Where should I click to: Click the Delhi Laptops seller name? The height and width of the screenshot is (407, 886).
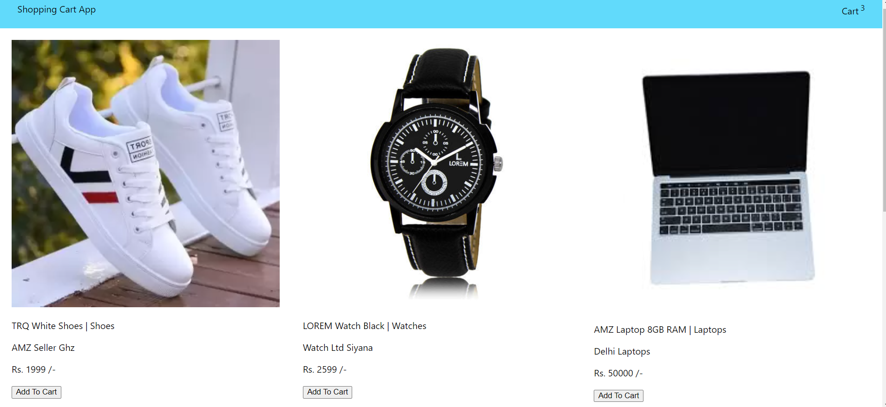(x=622, y=352)
